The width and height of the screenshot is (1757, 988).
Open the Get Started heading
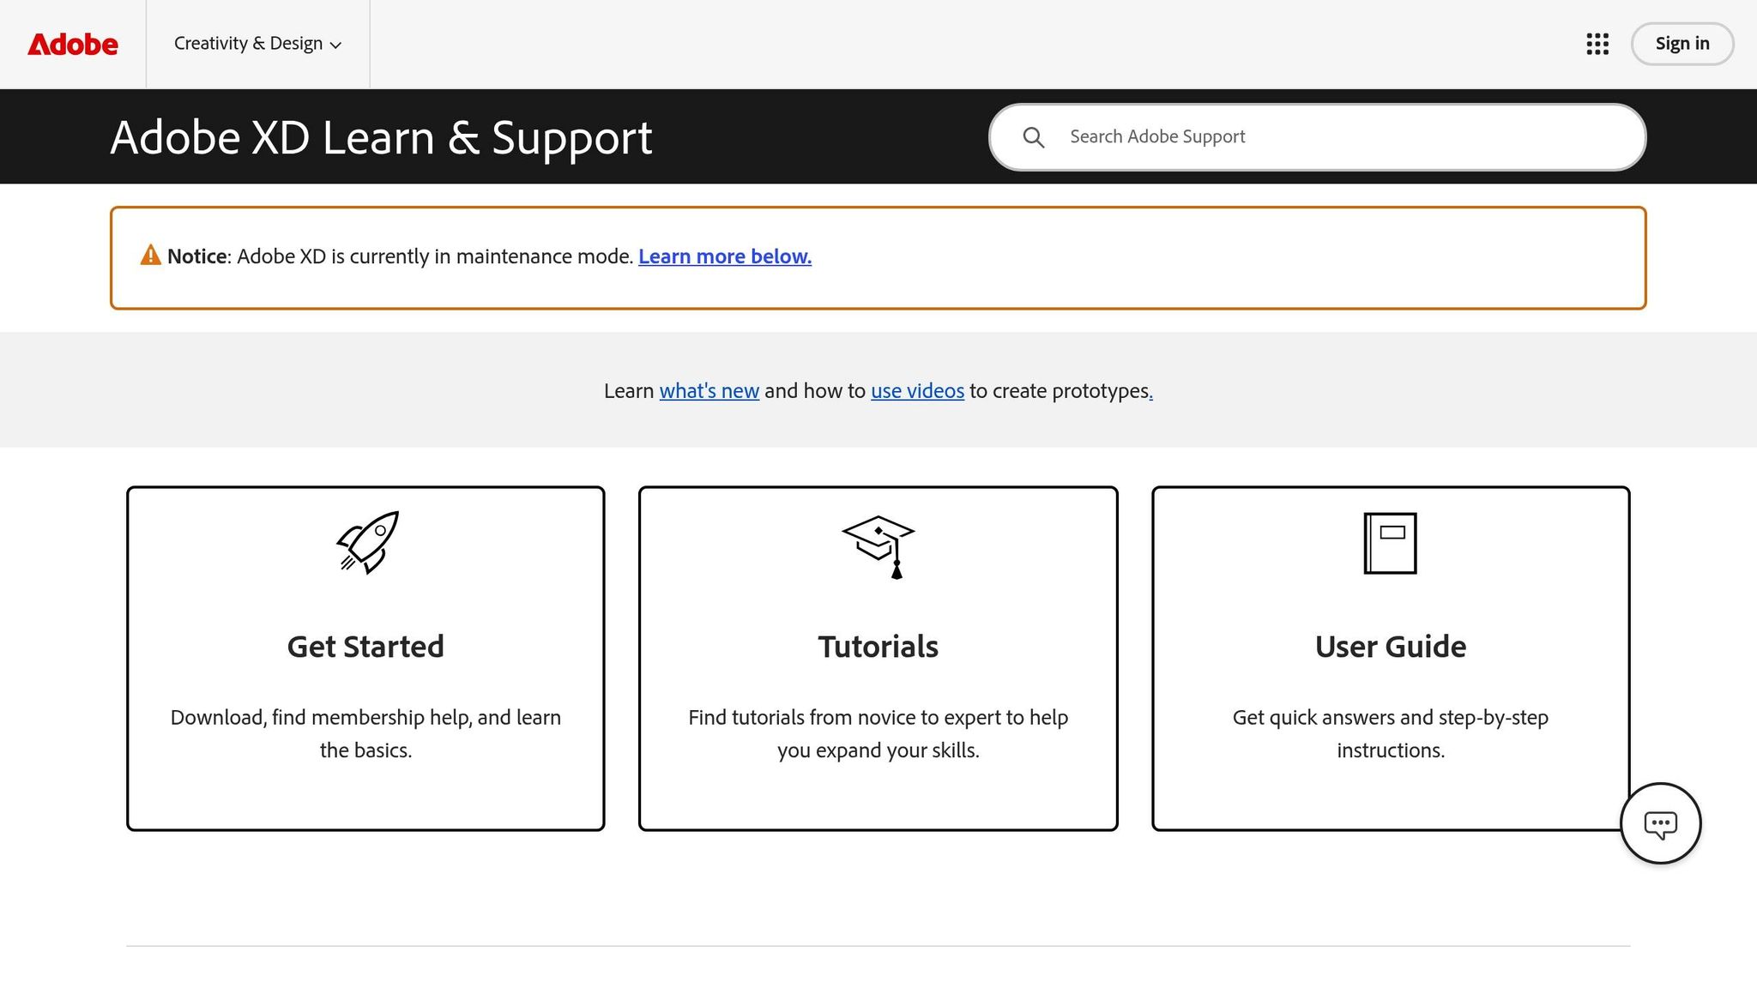365,647
